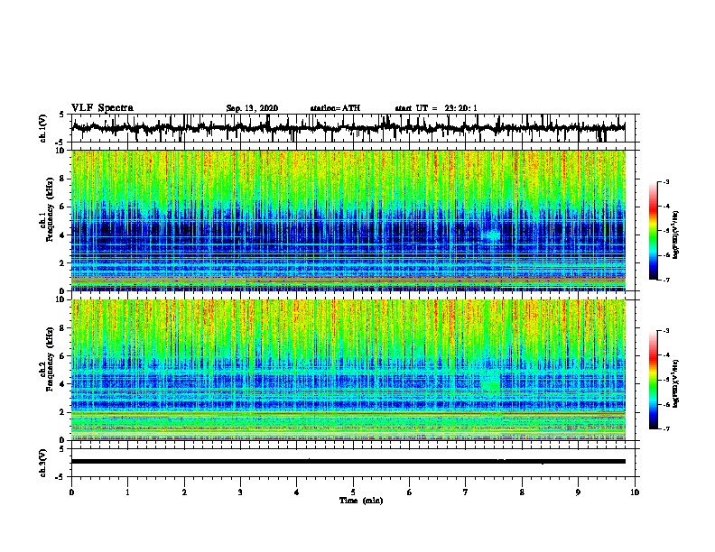The image size is (715, 552).
Task: Click the ch.1 color scale bar
Action: click(654, 231)
